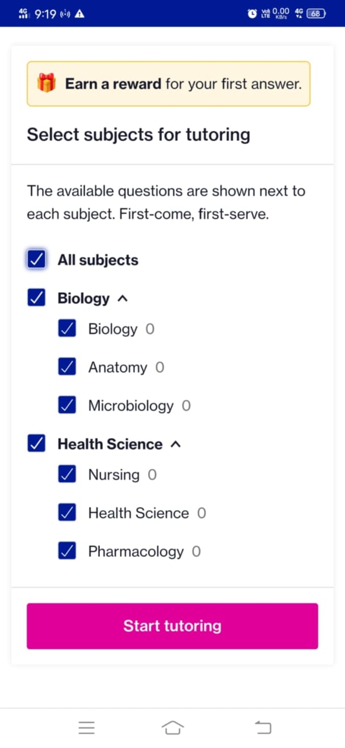Tap the hotspot signal status icon

[x=65, y=13]
